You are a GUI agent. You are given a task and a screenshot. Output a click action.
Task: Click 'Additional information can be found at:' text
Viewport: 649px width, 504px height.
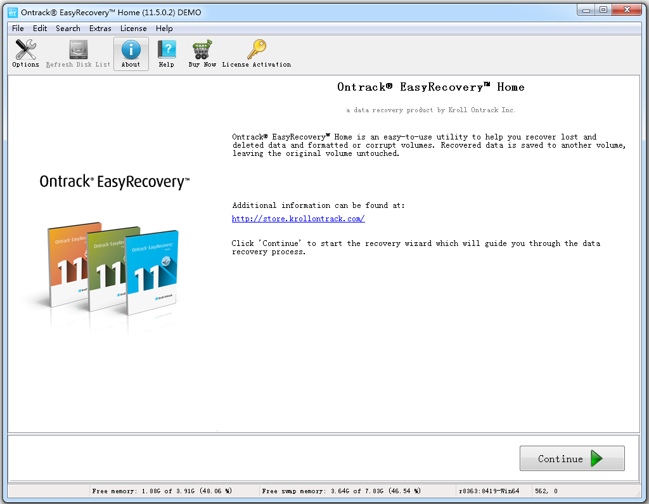coord(318,205)
